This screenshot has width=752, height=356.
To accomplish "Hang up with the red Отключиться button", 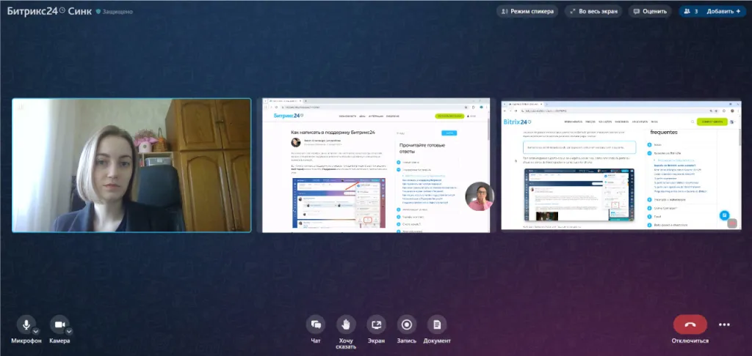I will pos(690,325).
